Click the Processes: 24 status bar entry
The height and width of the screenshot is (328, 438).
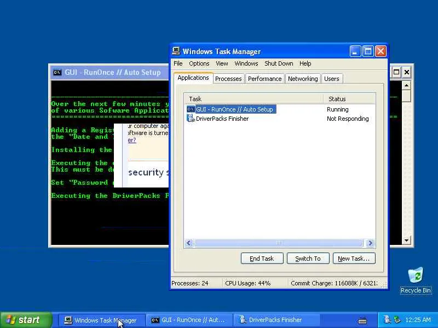pyautogui.click(x=190, y=283)
